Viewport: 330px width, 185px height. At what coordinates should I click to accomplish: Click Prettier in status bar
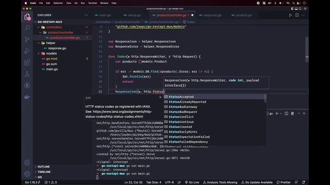[284, 182]
